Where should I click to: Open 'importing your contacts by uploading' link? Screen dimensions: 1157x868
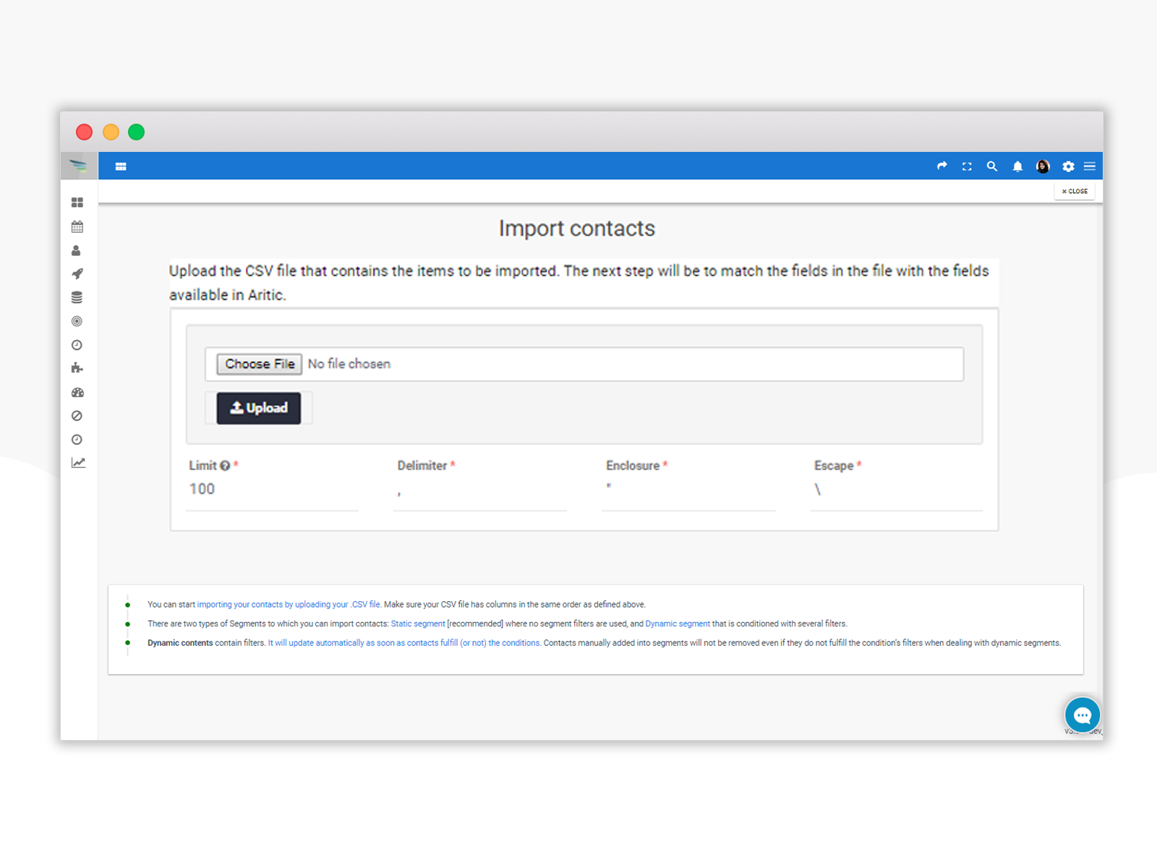click(289, 605)
